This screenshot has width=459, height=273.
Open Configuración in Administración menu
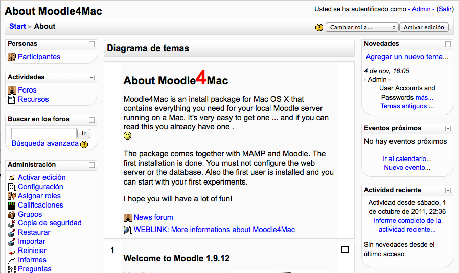pos(40,187)
